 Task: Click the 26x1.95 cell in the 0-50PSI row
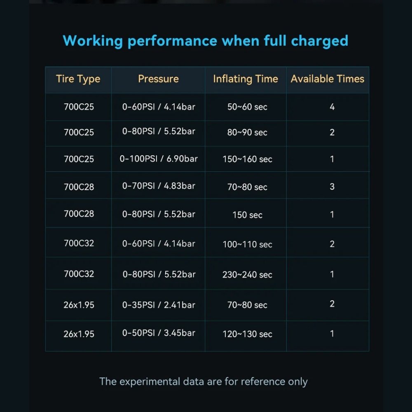[79, 334]
